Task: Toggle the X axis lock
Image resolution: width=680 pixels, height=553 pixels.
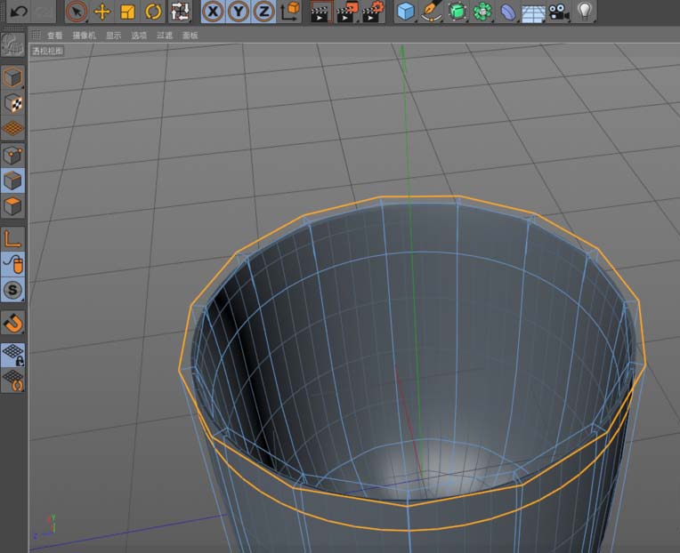Action: click(x=213, y=12)
